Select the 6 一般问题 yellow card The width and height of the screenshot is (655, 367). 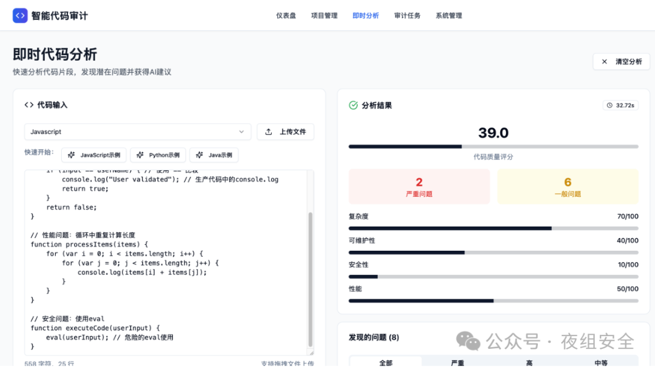click(568, 187)
